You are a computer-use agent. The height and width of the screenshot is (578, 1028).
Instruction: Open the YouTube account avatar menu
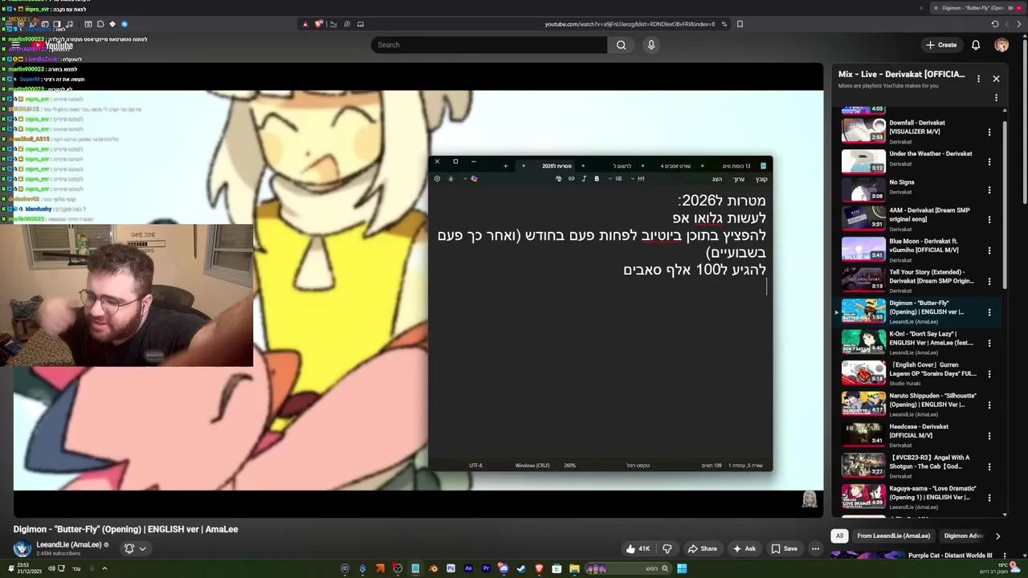(x=1001, y=45)
